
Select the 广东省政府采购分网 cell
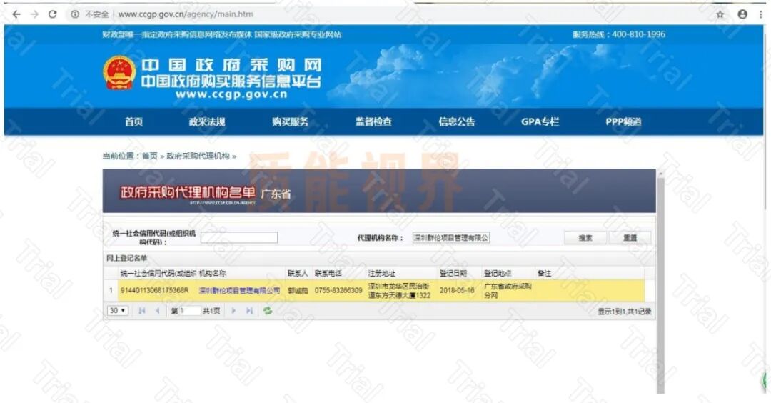click(508, 290)
